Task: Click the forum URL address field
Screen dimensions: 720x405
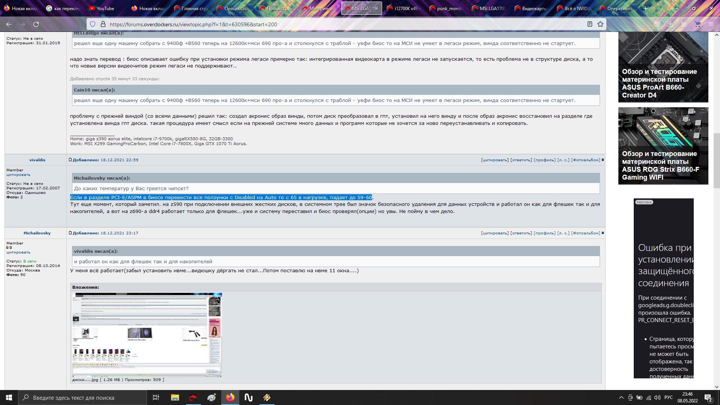Action: tap(337, 24)
